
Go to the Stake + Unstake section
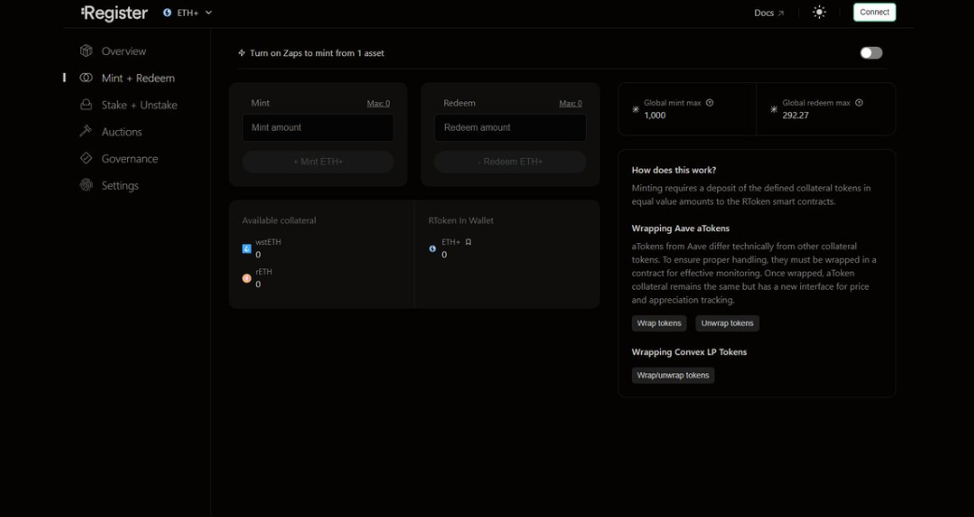(139, 105)
